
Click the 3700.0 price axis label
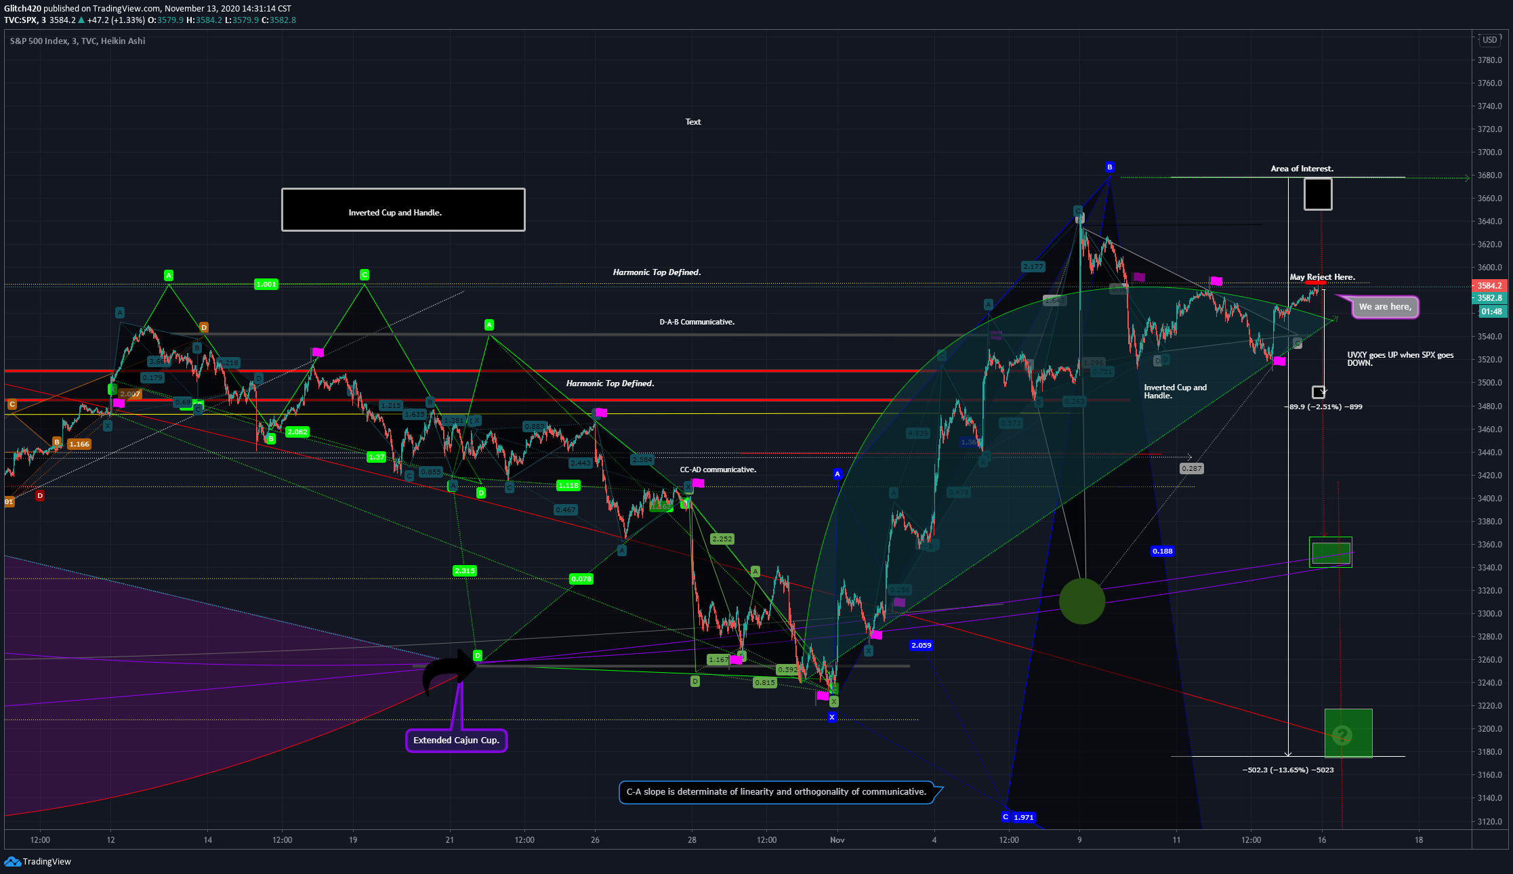[x=1490, y=152]
